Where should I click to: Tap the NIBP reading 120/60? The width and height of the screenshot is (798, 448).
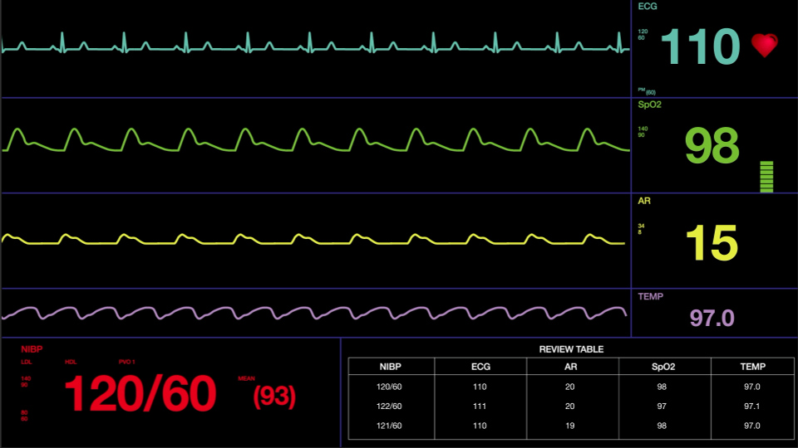coord(140,394)
